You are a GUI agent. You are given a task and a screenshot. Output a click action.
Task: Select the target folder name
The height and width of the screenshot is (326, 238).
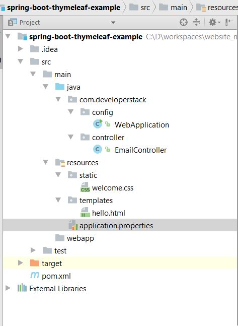click(x=52, y=264)
